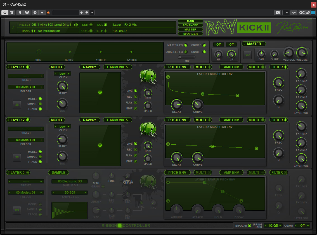The height and width of the screenshot is (235, 317).
Task: Open the BD-808 sample file selector
Action: pos(70,192)
